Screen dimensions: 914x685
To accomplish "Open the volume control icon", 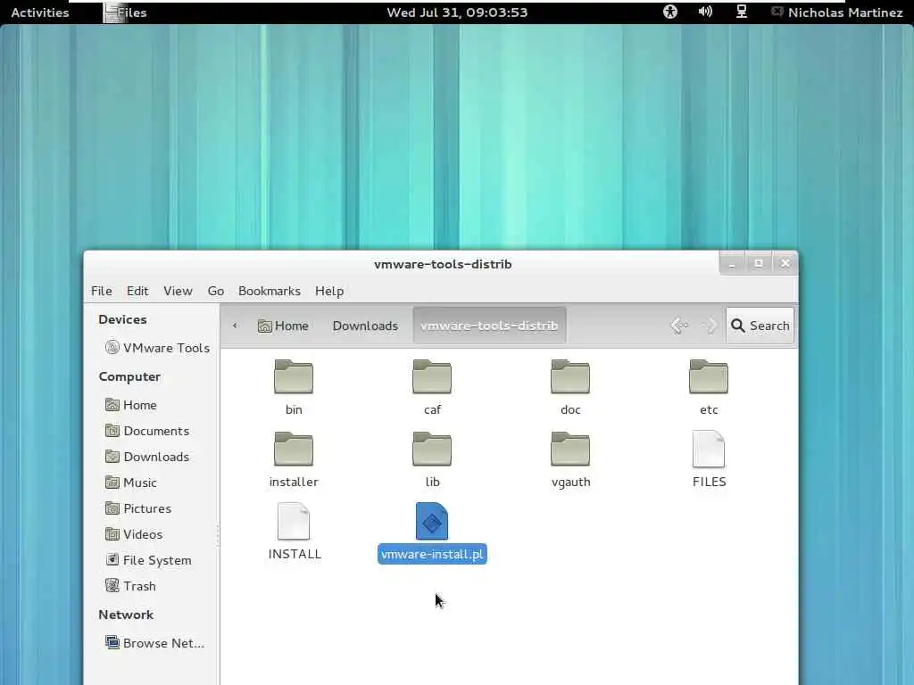I will 705,12.
